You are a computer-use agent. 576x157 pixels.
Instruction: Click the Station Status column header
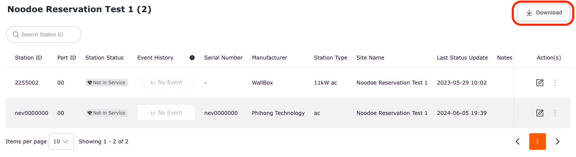[104, 58]
